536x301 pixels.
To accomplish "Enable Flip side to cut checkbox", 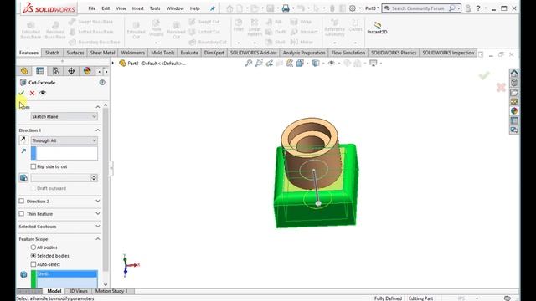I will pyautogui.click(x=33, y=166).
